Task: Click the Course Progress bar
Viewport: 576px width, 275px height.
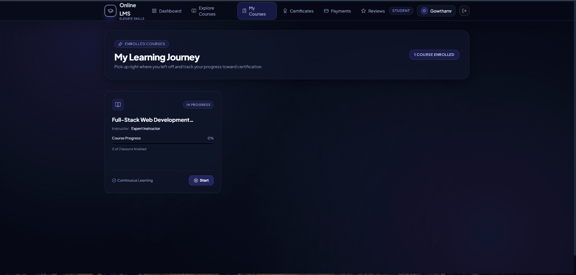Action: (163, 144)
